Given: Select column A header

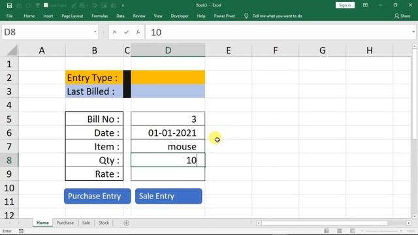Looking at the screenshot, I should [x=42, y=50].
